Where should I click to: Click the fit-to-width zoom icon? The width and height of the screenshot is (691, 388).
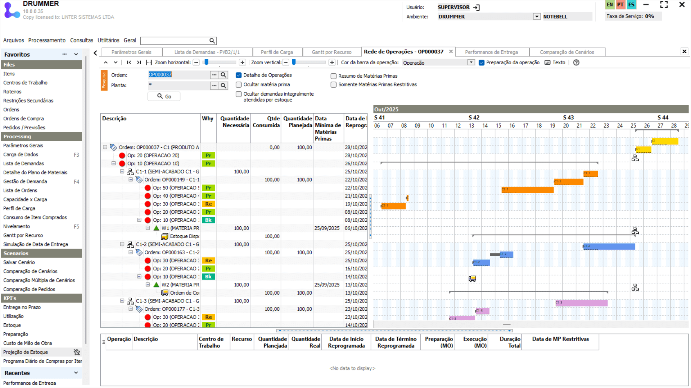coord(149,63)
